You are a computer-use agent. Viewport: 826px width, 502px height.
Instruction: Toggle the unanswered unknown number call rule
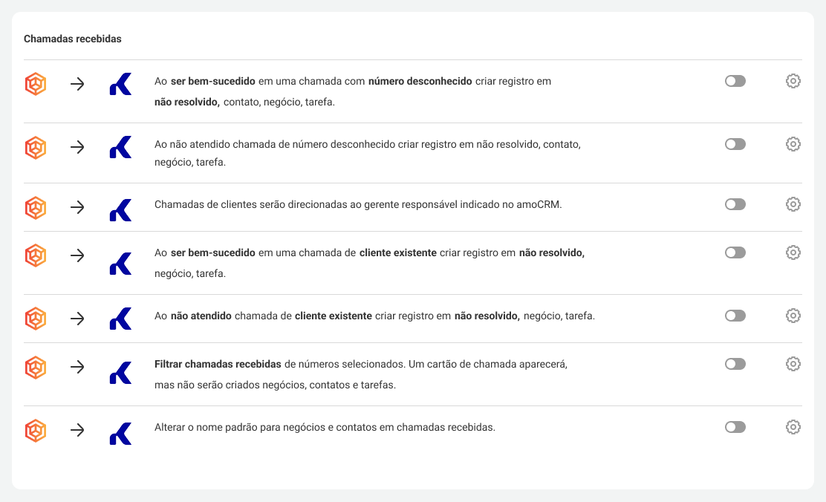pyautogui.click(x=735, y=144)
